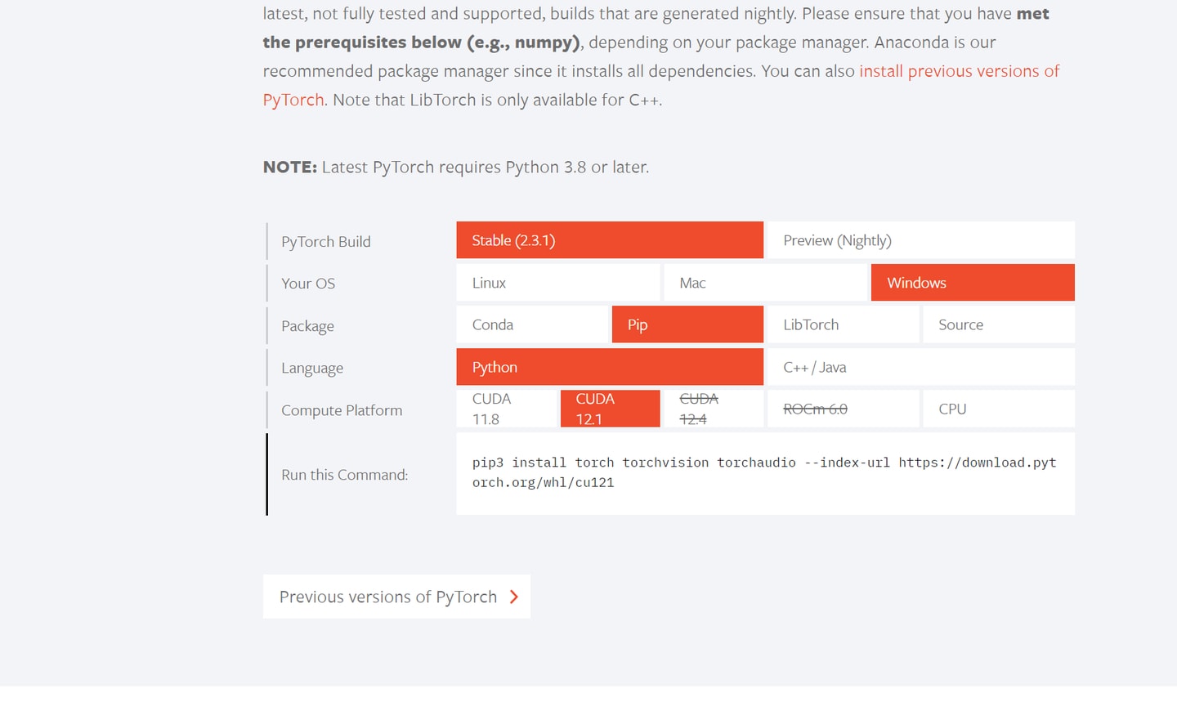The height and width of the screenshot is (702, 1177).
Task: Select the Windows OS option
Action: (x=973, y=283)
